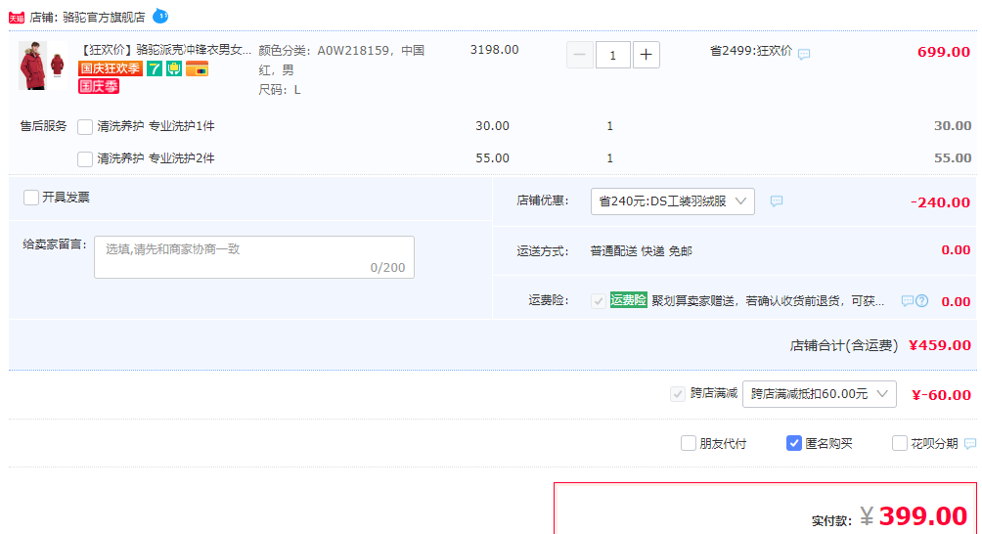Click the quantity input field showing 1
982x534 pixels.
[x=612, y=55]
